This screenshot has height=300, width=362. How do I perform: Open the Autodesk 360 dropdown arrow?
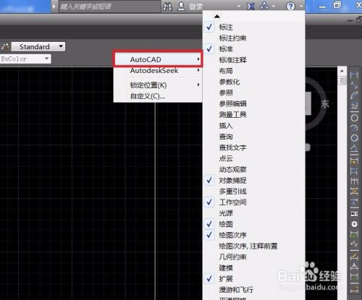point(274,7)
